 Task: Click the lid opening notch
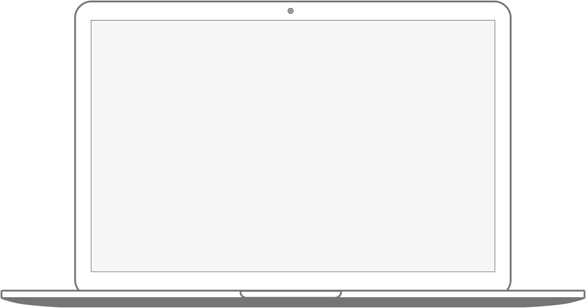pyautogui.click(x=291, y=294)
